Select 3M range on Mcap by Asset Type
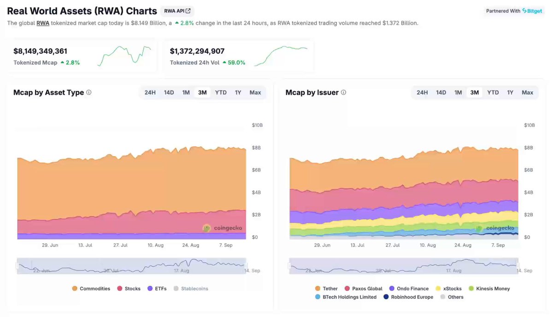 pyautogui.click(x=202, y=93)
